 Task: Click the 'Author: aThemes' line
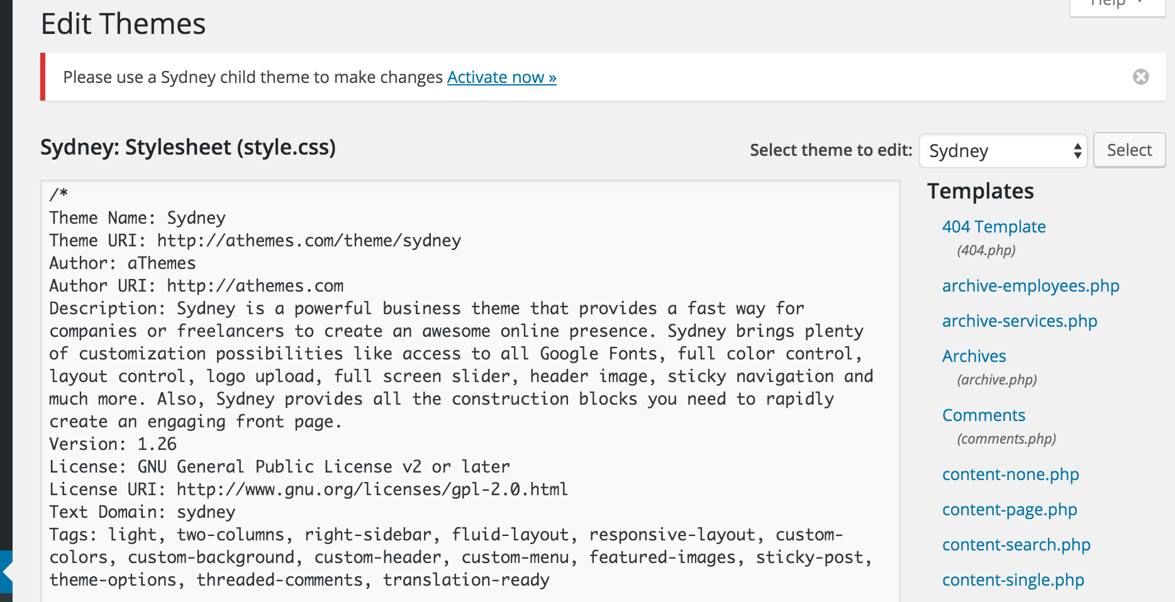(122, 263)
